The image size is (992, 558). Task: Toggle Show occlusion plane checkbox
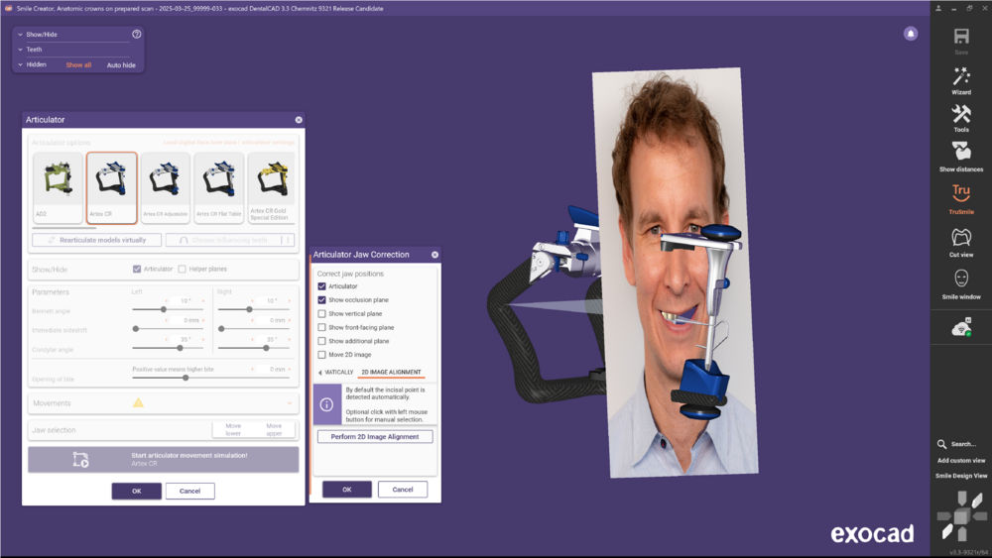322,300
